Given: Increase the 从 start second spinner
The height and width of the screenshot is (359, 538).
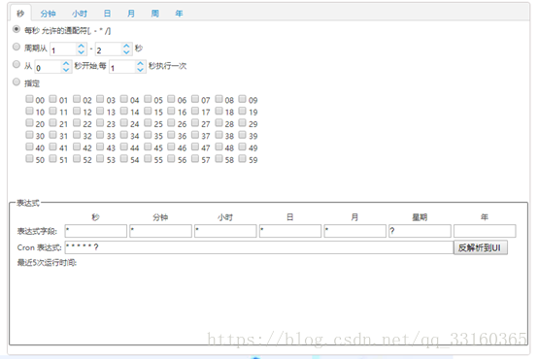Looking at the screenshot, I should coord(66,63).
